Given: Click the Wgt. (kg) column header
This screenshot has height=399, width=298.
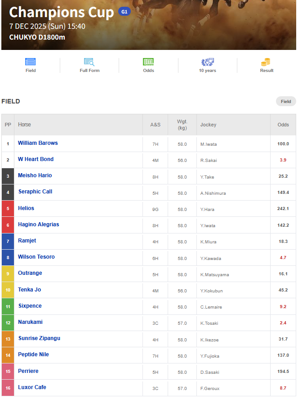Looking at the screenshot, I should tap(182, 125).
